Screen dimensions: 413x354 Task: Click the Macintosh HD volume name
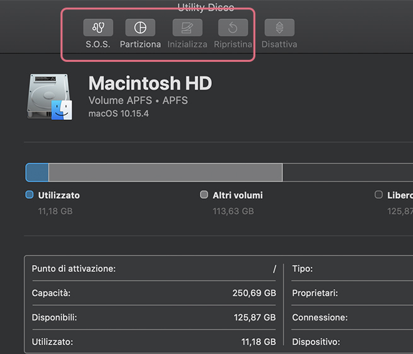(150, 83)
